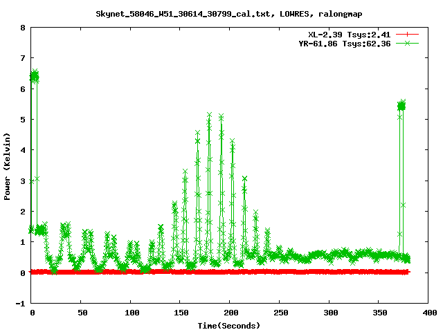Click the x-axis tick label 200
443x332 pixels.
pos(231,313)
